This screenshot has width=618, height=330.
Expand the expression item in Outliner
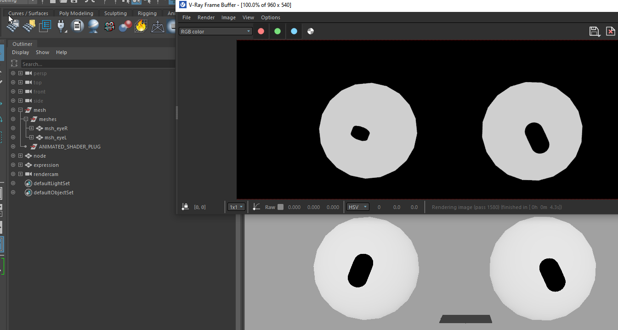tap(20, 165)
